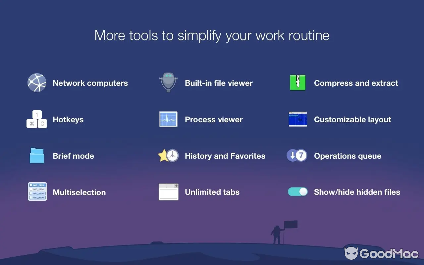Click the Operations queue badge icon
The height and width of the screenshot is (265, 424).
click(297, 155)
